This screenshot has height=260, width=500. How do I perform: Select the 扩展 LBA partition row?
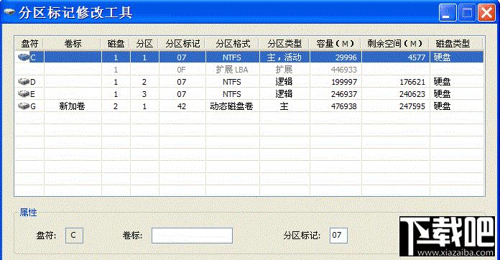point(249,70)
